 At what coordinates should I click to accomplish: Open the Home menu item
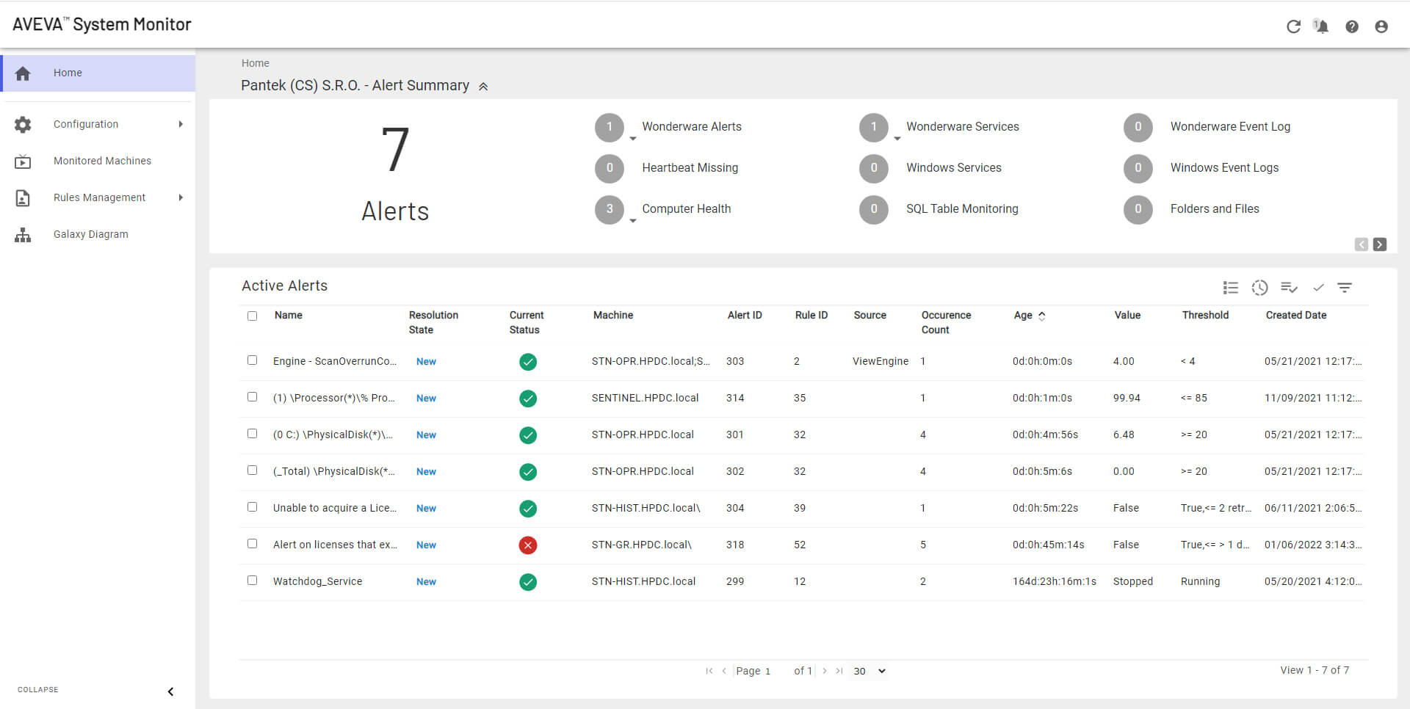click(x=99, y=73)
